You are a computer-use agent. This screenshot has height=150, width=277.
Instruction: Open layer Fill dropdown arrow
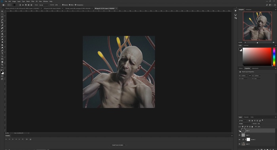tap(262, 127)
